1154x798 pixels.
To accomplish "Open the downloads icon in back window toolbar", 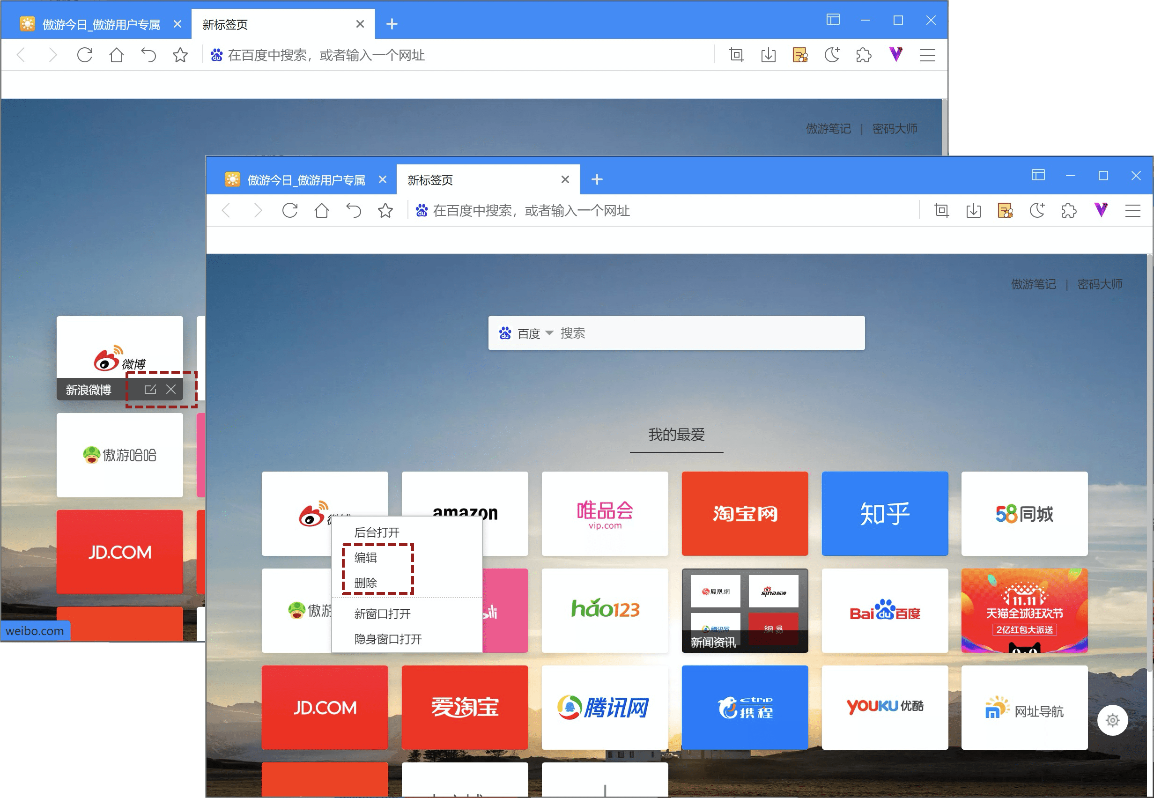I will click(769, 55).
